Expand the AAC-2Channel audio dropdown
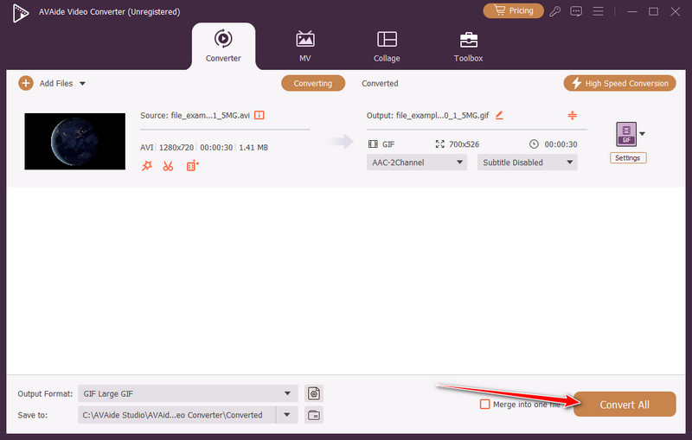Viewport: 692px width, 440px height. [416, 162]
